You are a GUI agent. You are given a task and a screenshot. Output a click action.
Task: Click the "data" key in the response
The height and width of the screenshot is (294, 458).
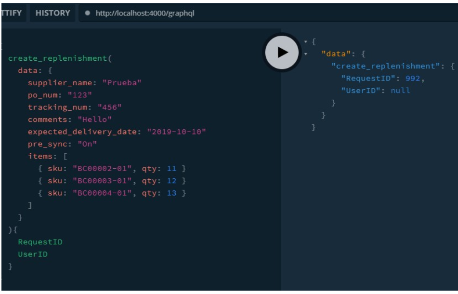336,54
